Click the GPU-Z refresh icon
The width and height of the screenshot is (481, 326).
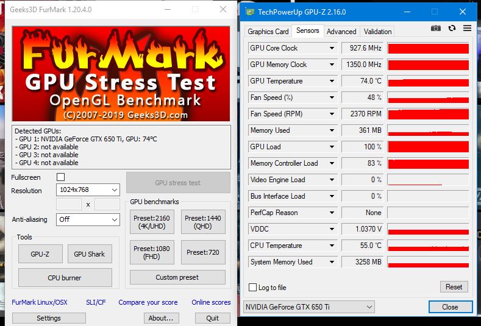click(452, 28)
